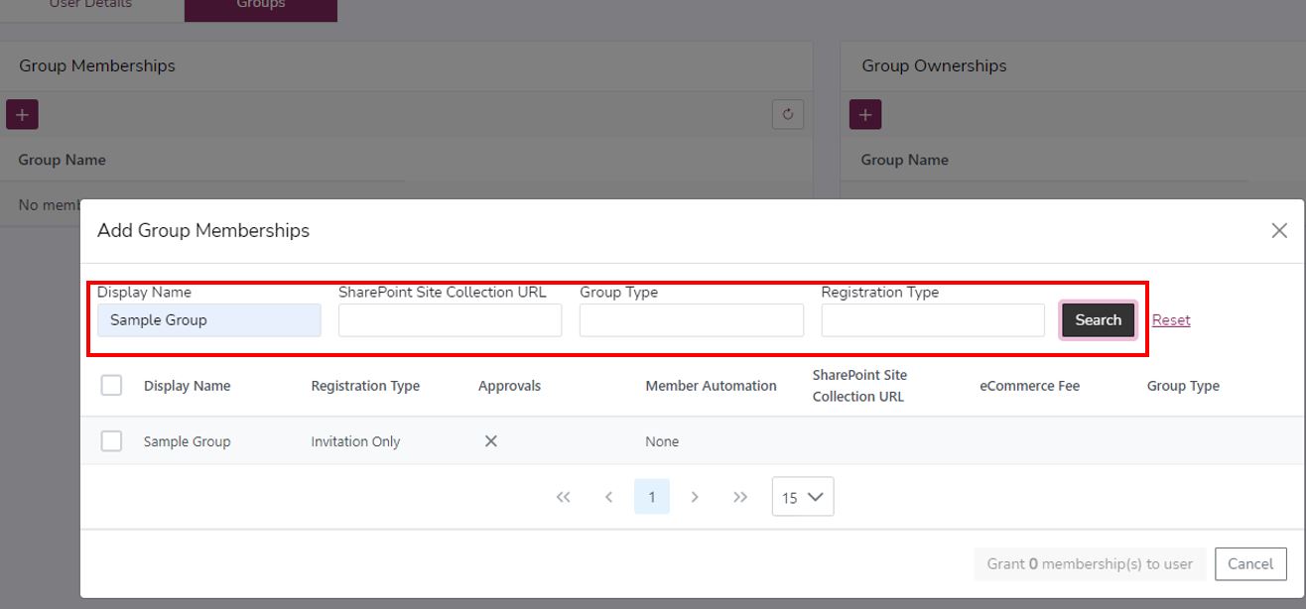Click the plus icon under Group Ownerships
The height and width of the screenshot is (609, 1306).
click(x=864, y=114)
